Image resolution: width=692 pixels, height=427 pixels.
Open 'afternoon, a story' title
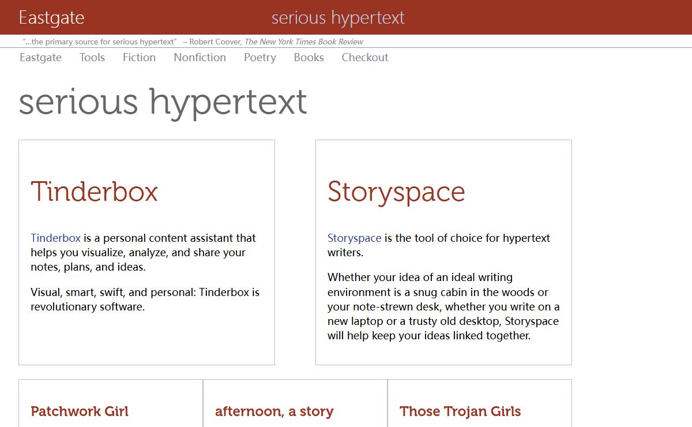click(274, 411)
